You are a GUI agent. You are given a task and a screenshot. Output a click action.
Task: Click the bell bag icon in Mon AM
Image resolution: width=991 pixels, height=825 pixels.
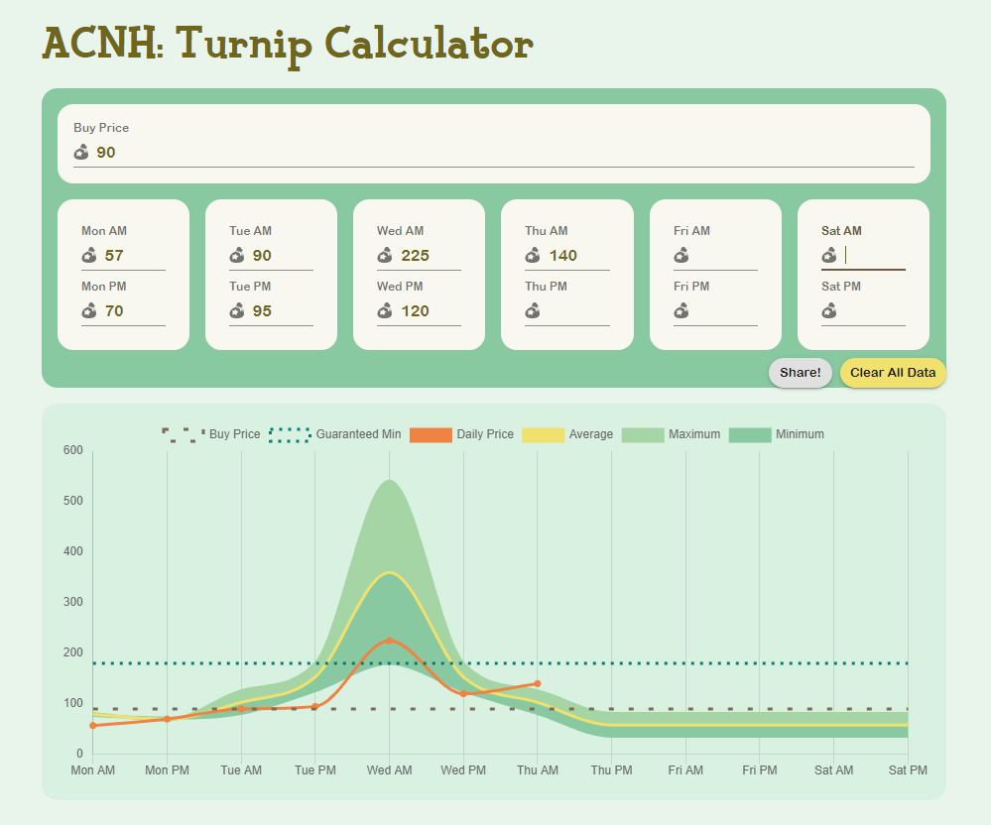[x=89, y=256]
